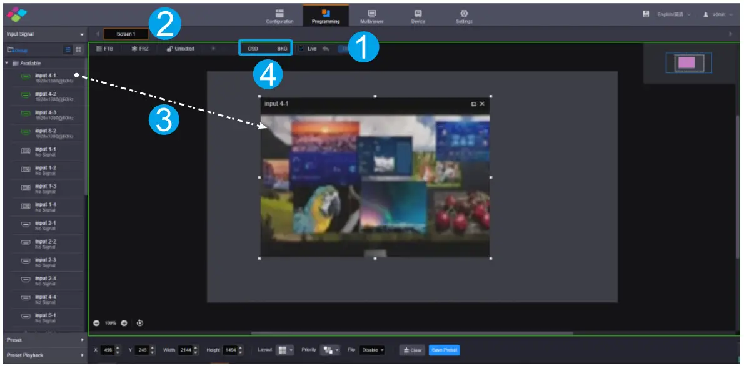Close the input 4-1 layer window
The height and width of the screenshot is (366, 744).
(482, 104)
